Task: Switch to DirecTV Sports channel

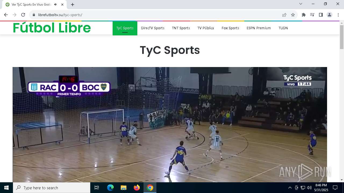Action: point(153,28)
